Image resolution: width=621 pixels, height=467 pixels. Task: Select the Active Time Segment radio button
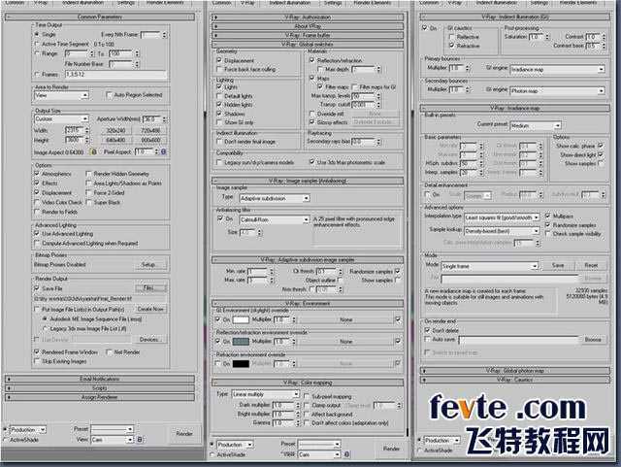click(x=37, y=44)
